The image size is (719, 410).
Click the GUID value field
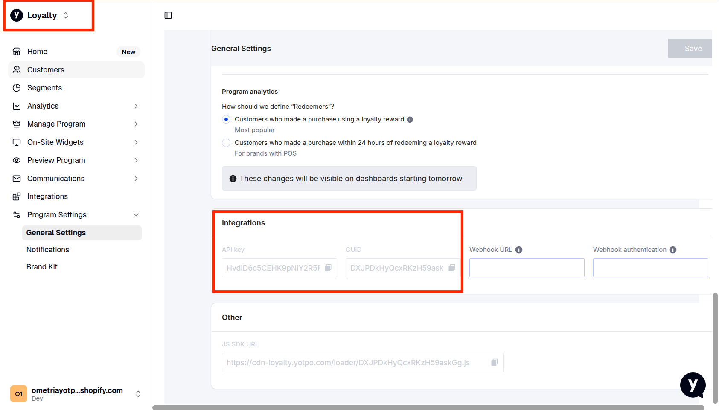(403, 268)
